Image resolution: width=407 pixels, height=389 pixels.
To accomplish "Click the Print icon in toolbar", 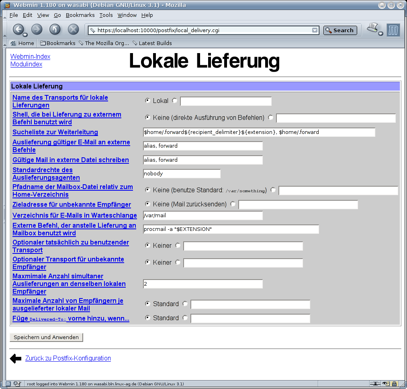I will (x=373, y=28).
